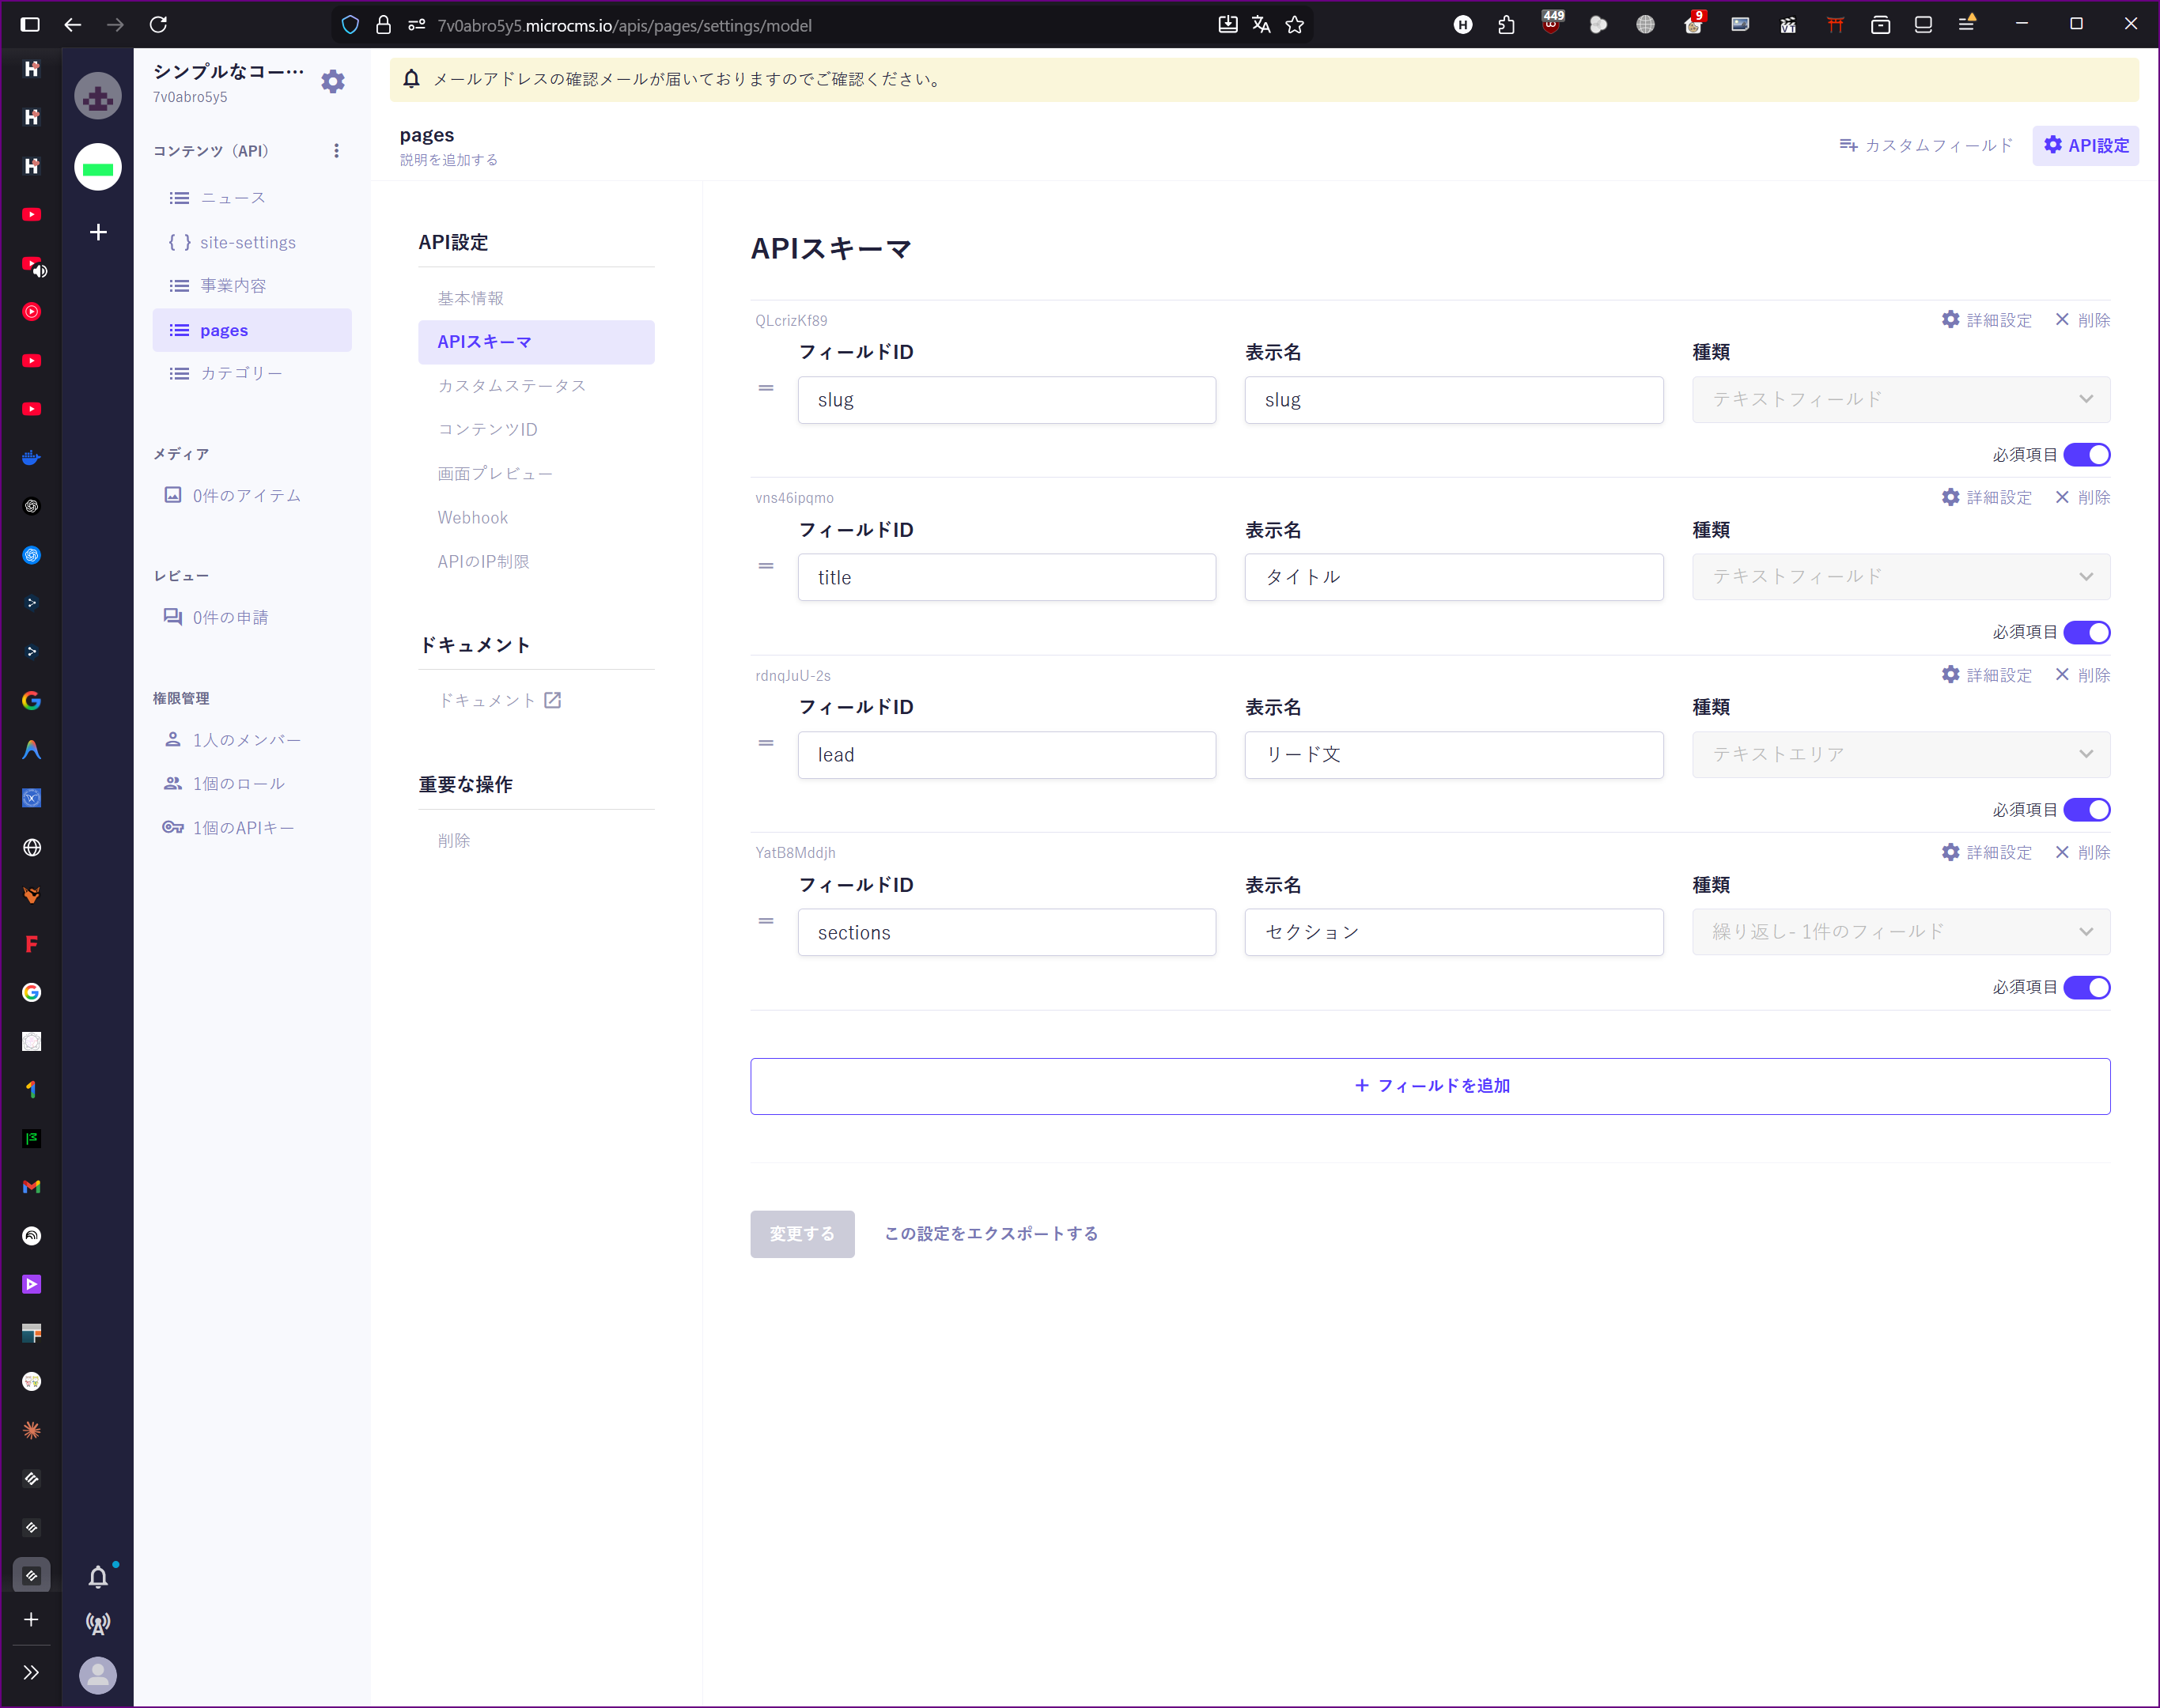This screenshot has height=1708, width=2160.
Task: Open 種類 dropdown for title field
Action: (x=1900, y=577)
